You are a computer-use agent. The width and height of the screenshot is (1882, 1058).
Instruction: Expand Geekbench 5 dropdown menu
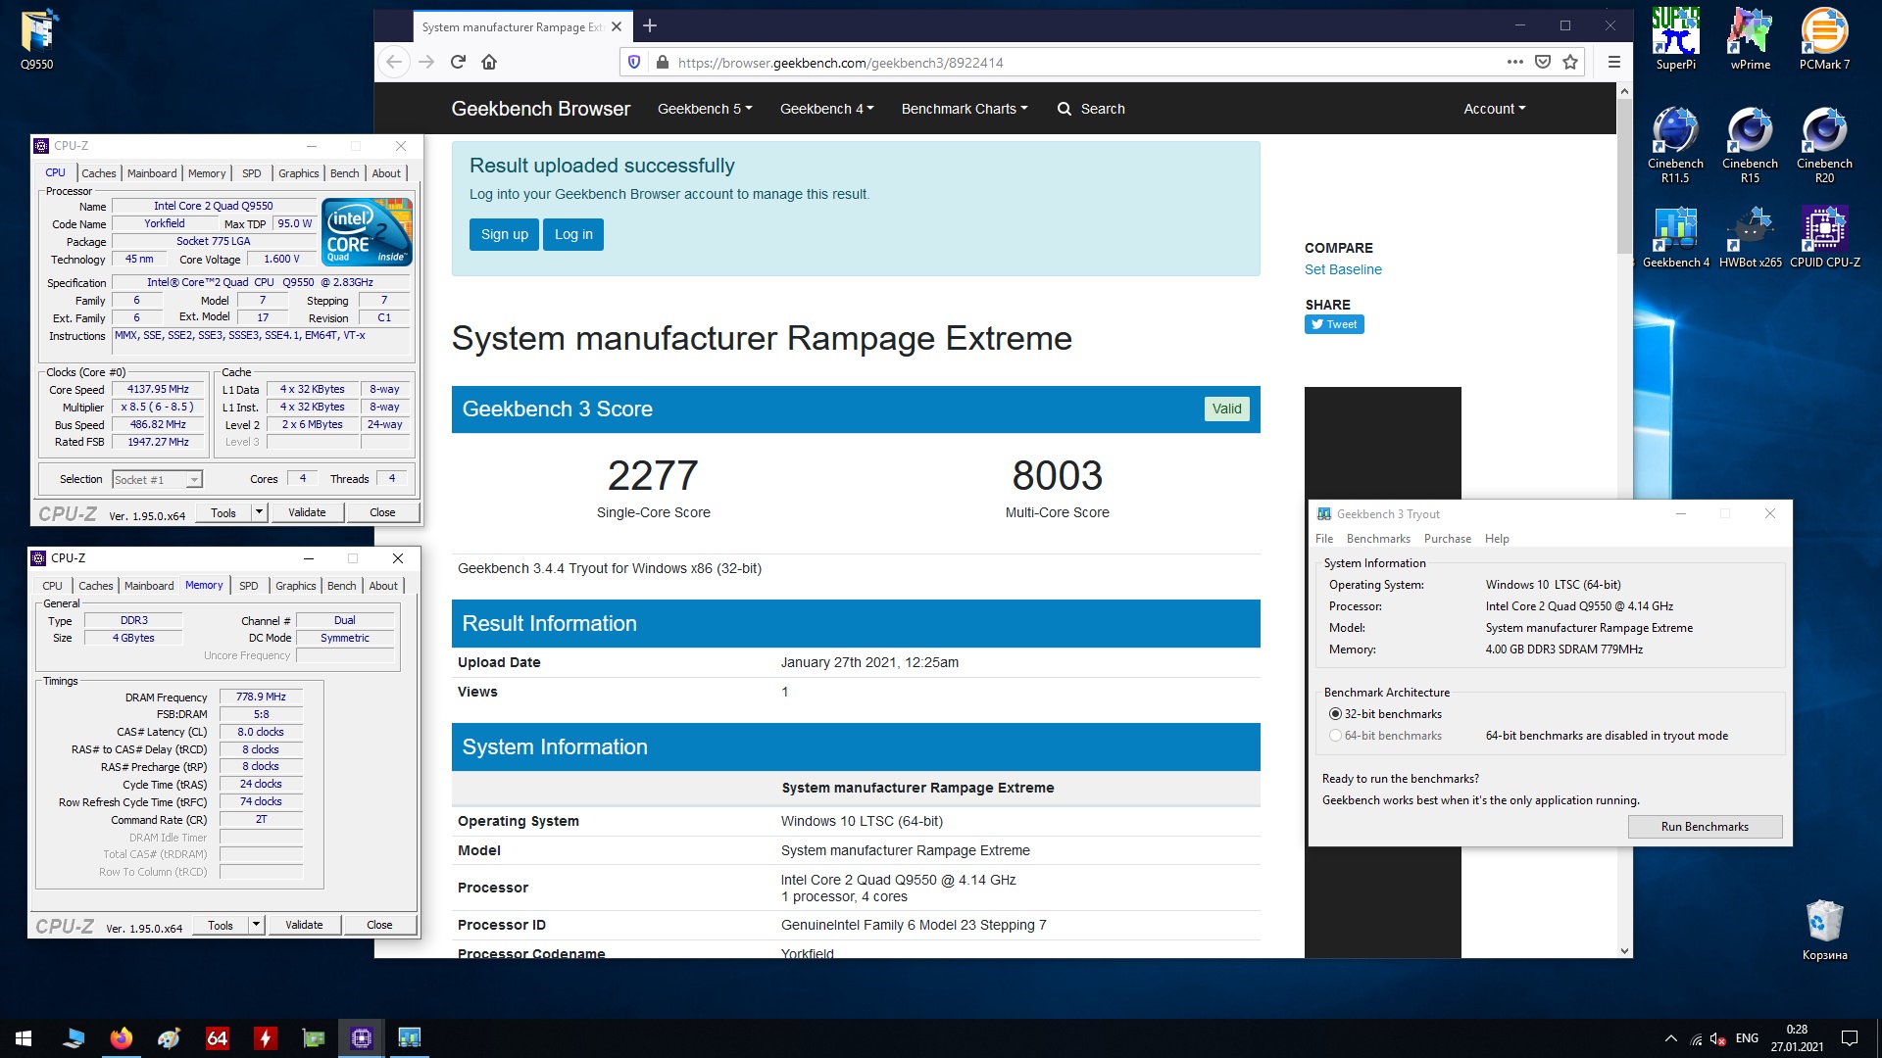(705, 109)
